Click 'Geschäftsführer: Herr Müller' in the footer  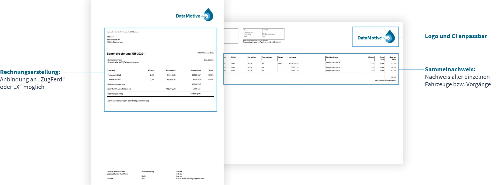coord(117,174)
